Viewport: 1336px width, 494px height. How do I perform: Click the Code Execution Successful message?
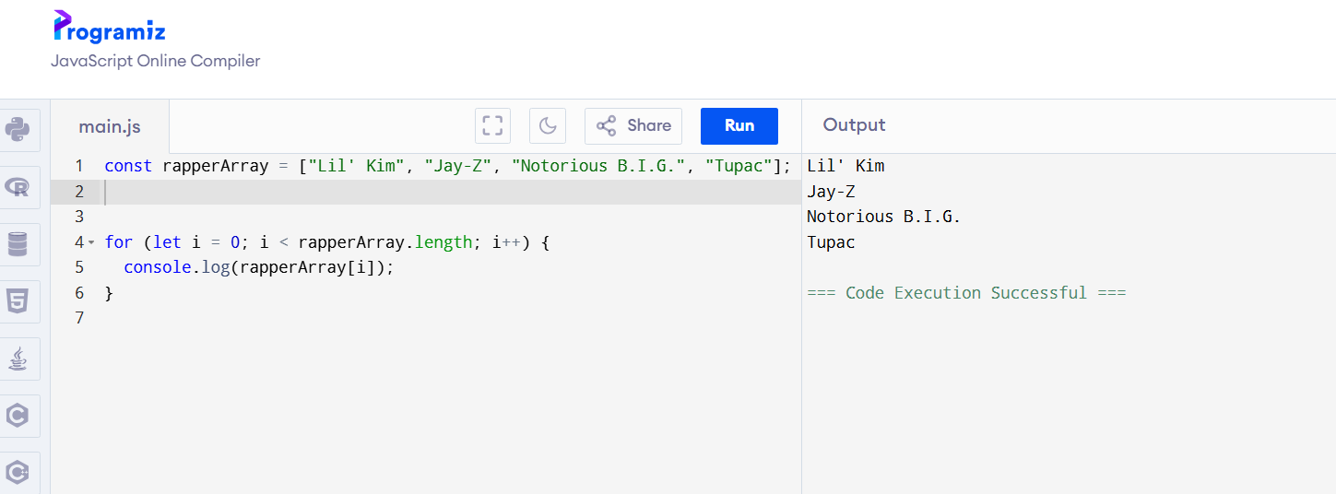click(x=966, y=293)
